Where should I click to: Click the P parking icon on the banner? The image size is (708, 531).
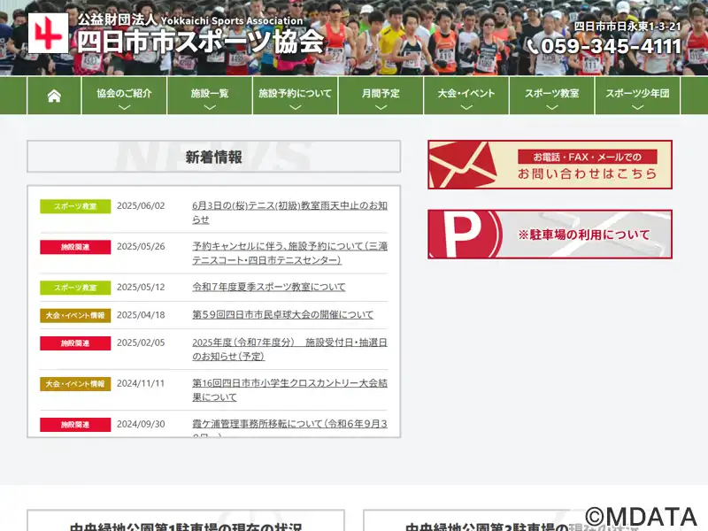coord(464,235)
